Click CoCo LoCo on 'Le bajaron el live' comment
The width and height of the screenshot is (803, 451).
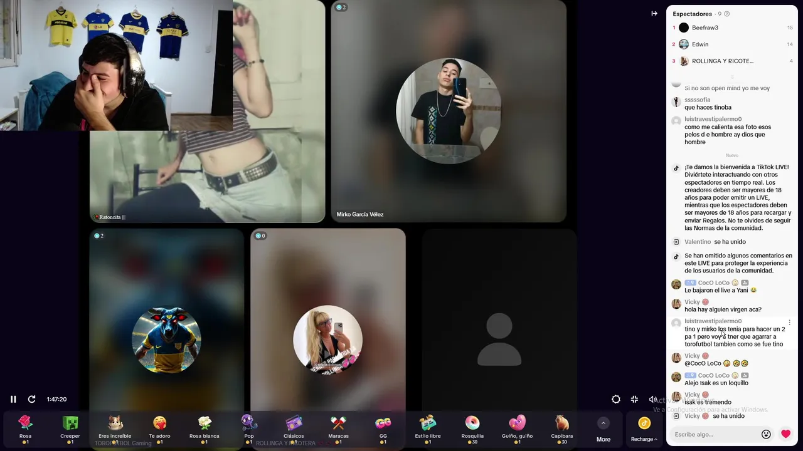(x=714, y=283)
